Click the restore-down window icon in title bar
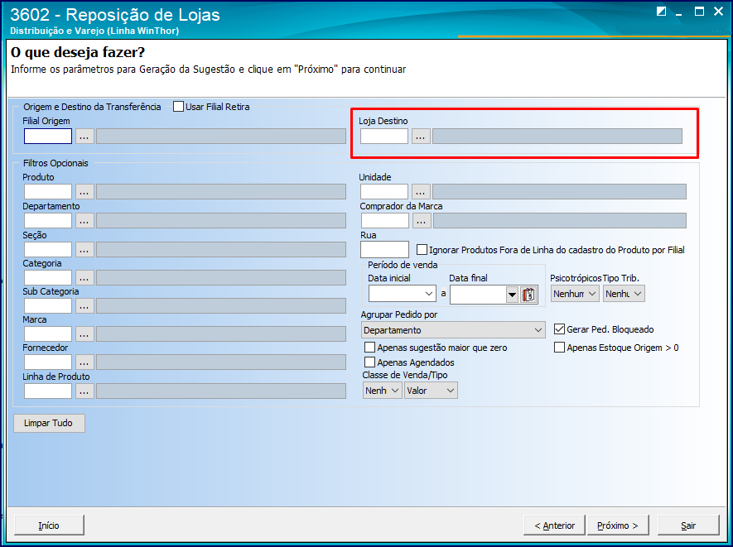733x547 pixels. tap(661, 12)
